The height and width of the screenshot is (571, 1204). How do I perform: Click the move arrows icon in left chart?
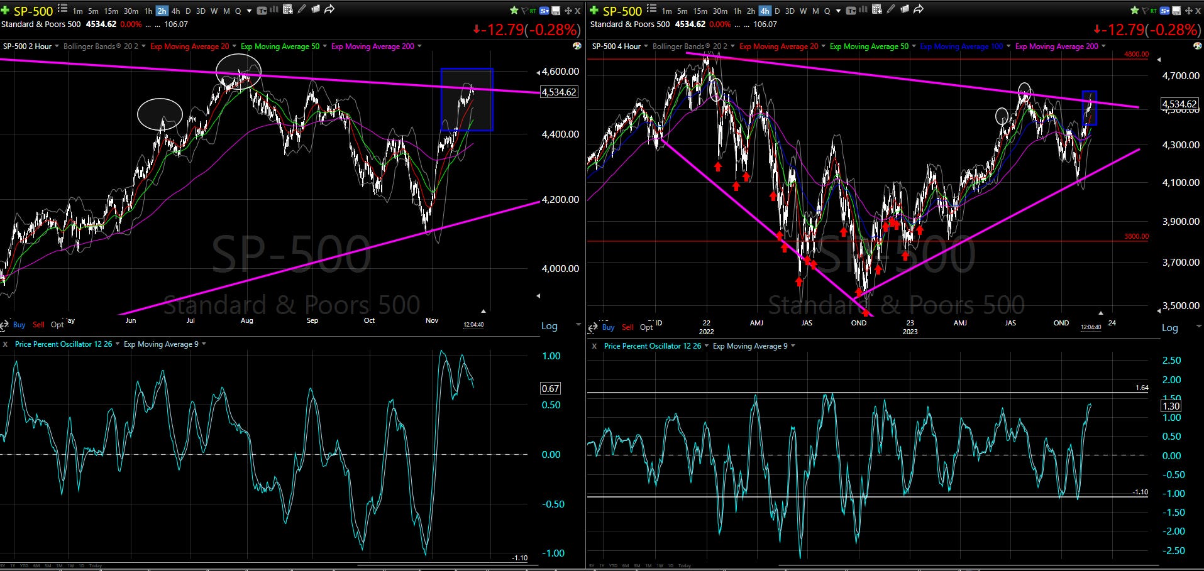pyautogui.click(x=568, y=11)
